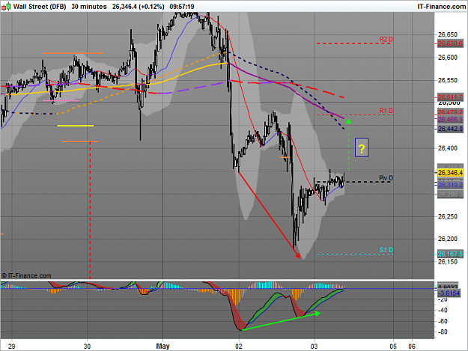Click the yellow 26,346.4 current price tag

tap(450, 173)
